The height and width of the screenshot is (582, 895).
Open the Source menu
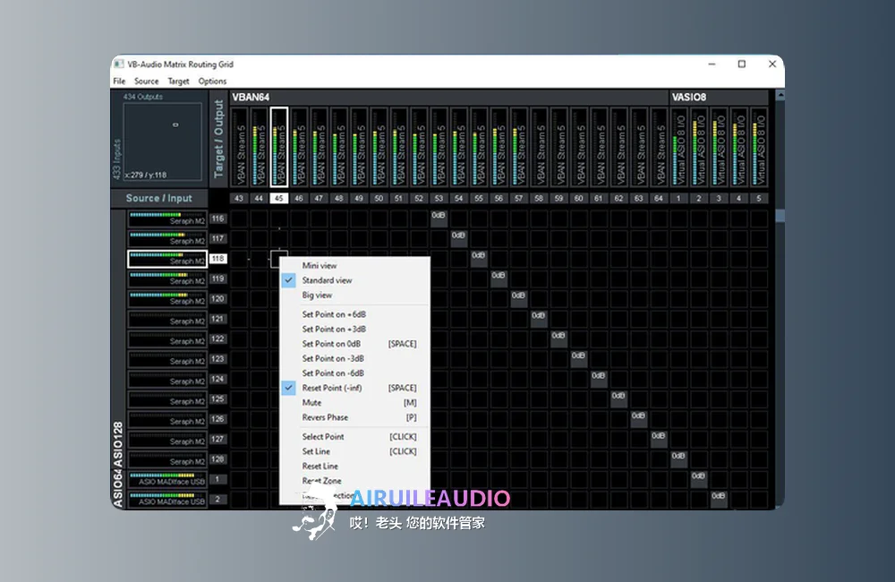(147, 81)
